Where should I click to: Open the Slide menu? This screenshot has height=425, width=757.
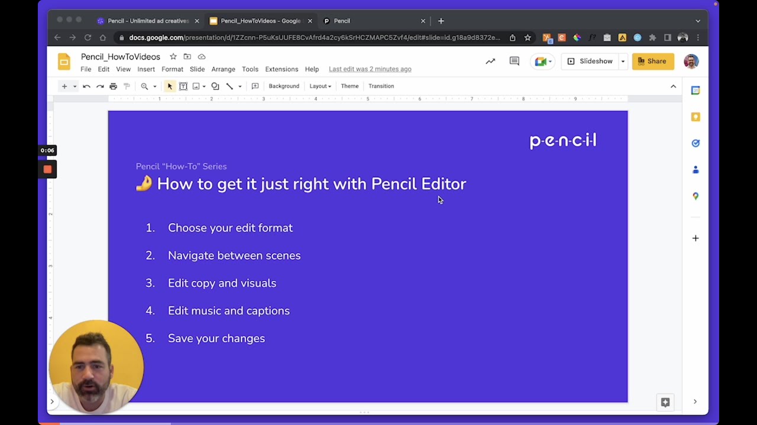(x=197, y=69)
